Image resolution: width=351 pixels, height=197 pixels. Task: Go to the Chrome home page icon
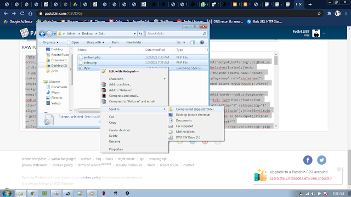[x=30, y=14]
